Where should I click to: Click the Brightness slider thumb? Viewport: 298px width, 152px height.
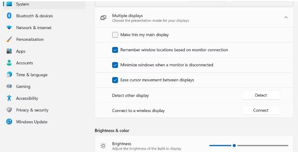pyautogui.click(x=234, y=146)
